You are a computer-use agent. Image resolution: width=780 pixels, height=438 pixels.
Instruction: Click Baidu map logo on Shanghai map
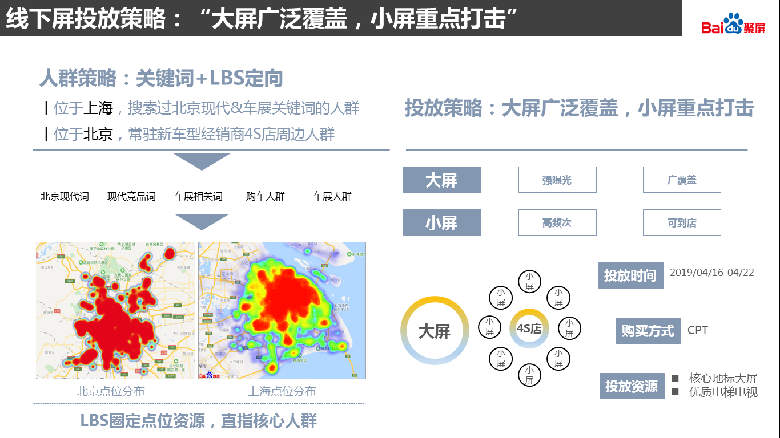(x=209, y=375)
